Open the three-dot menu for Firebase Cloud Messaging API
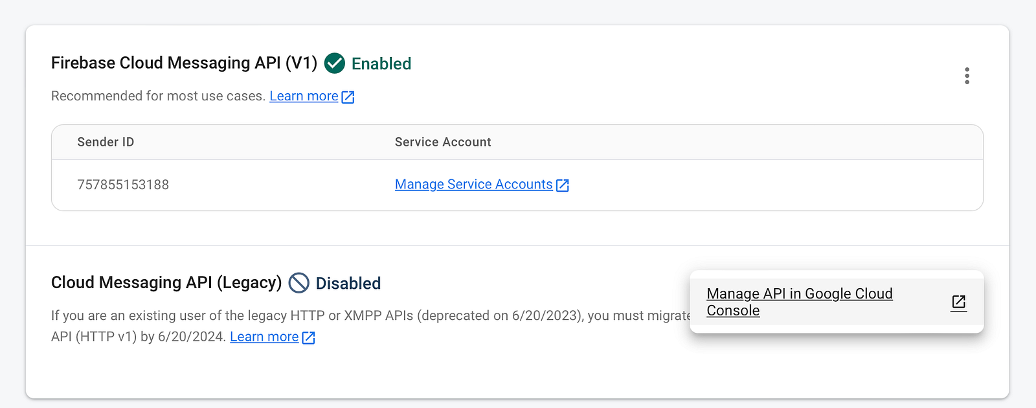Image resolution: width=1036 pixels, height=408 pixels. pyautogui.click(x=967, y=76)
